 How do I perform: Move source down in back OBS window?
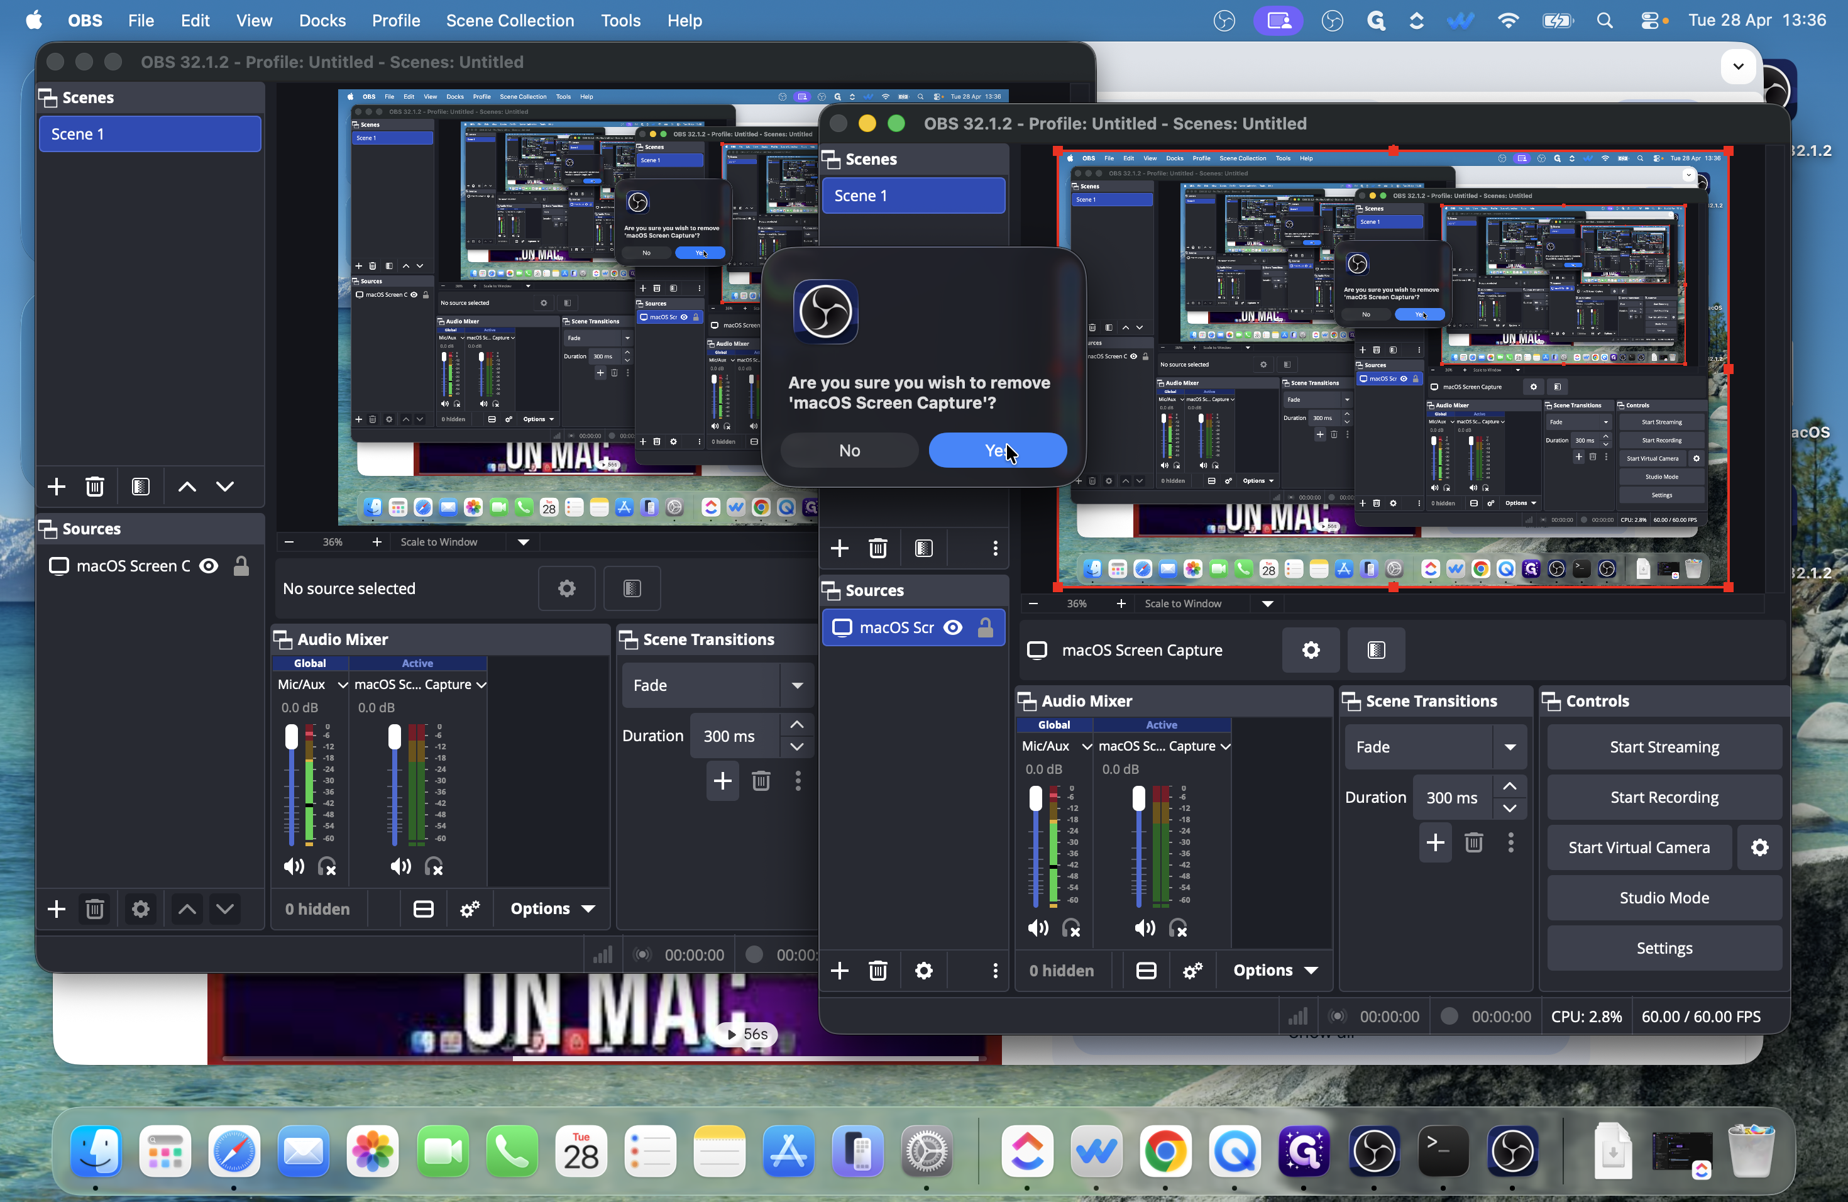[x=225, y=908]
